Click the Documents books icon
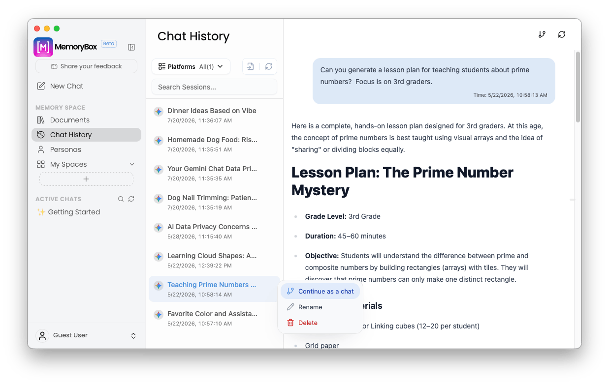This screenshot has width=609, height=385. [x=41, y=120]
